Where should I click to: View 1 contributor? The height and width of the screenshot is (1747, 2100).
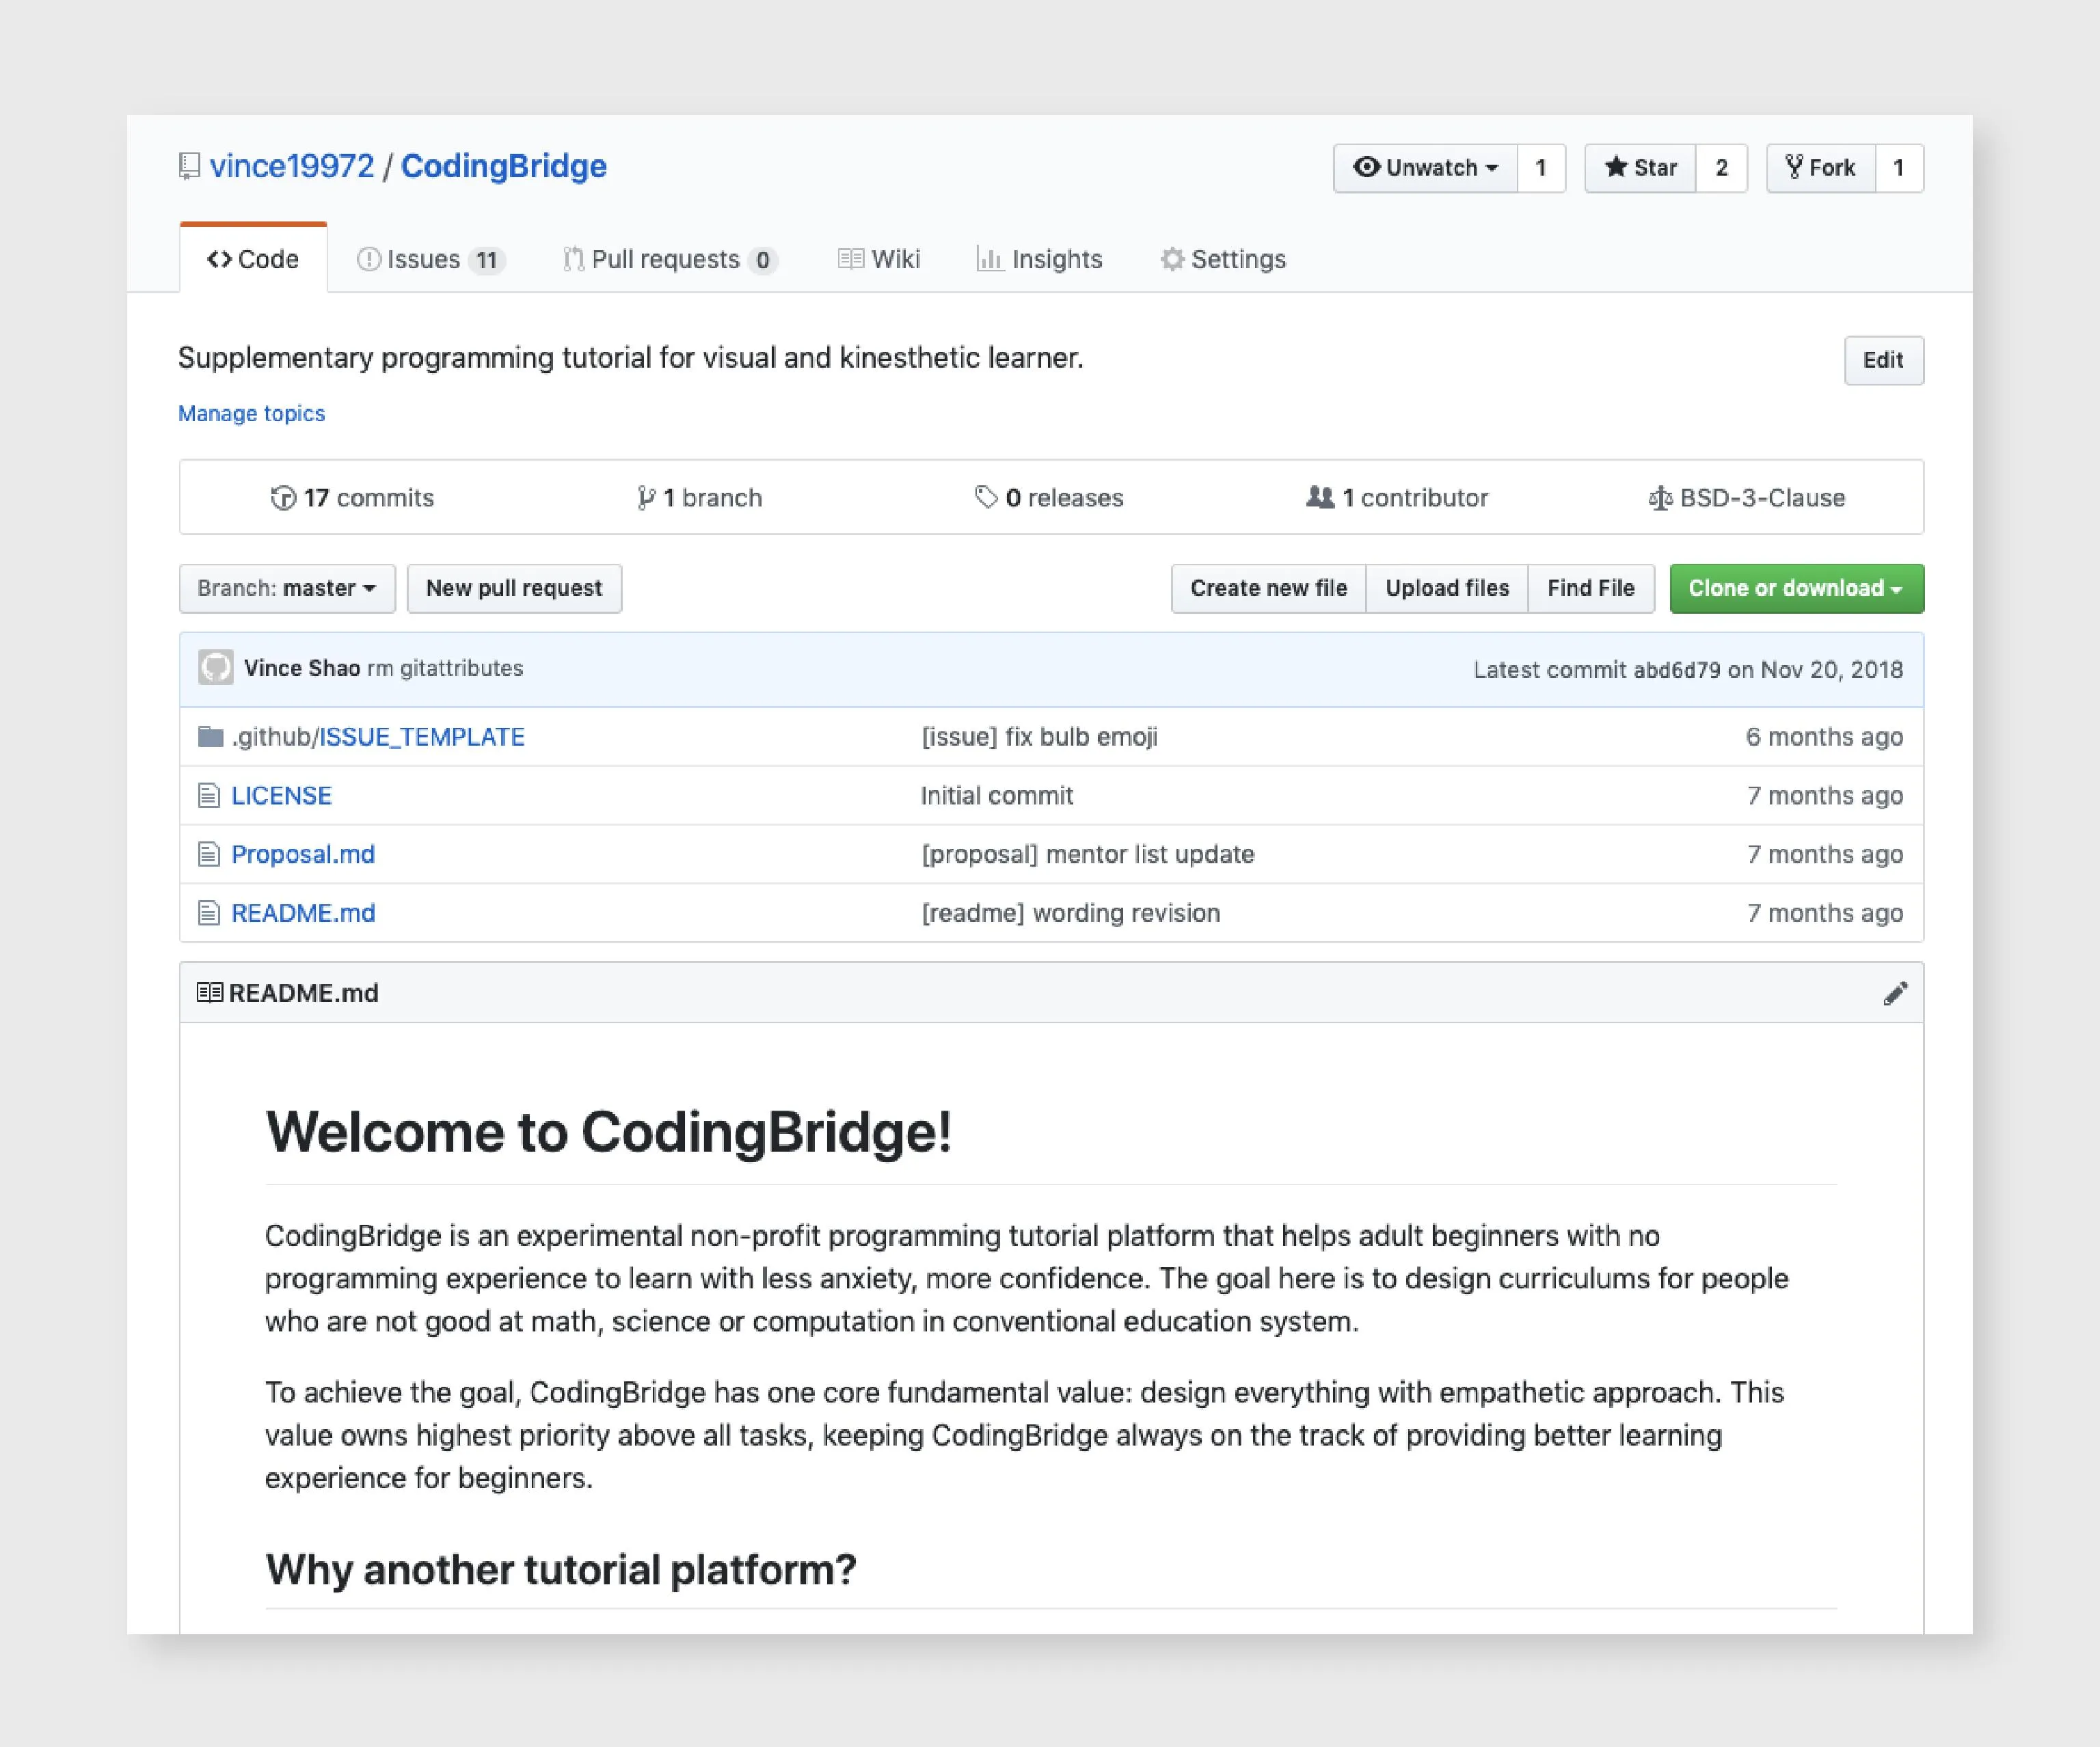point(1397,498)
